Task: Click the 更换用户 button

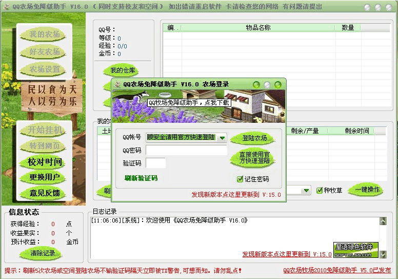Action: pyautogui.click(x=44, y=177)
